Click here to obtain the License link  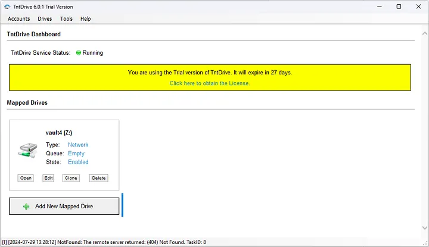tap(210, 83)
